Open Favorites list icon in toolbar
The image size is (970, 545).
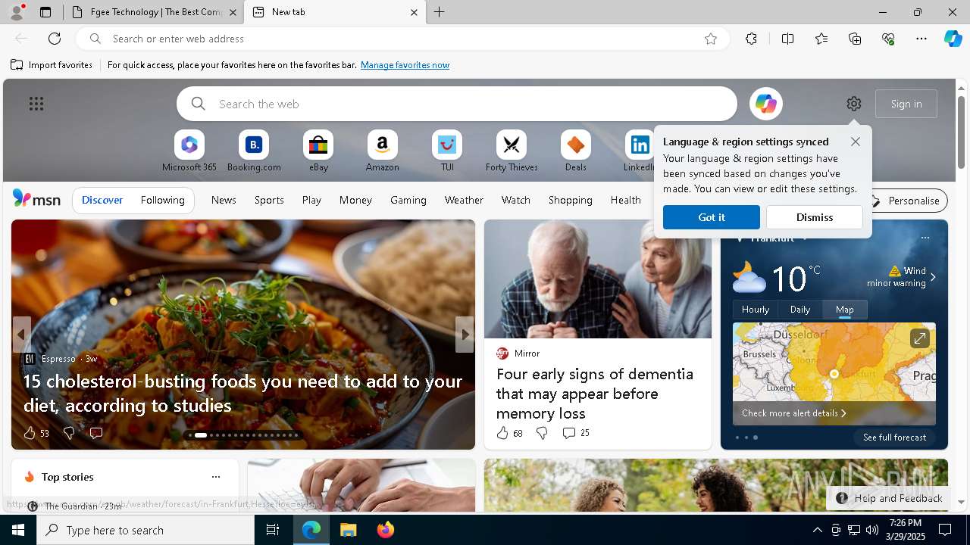coord(821,39)
